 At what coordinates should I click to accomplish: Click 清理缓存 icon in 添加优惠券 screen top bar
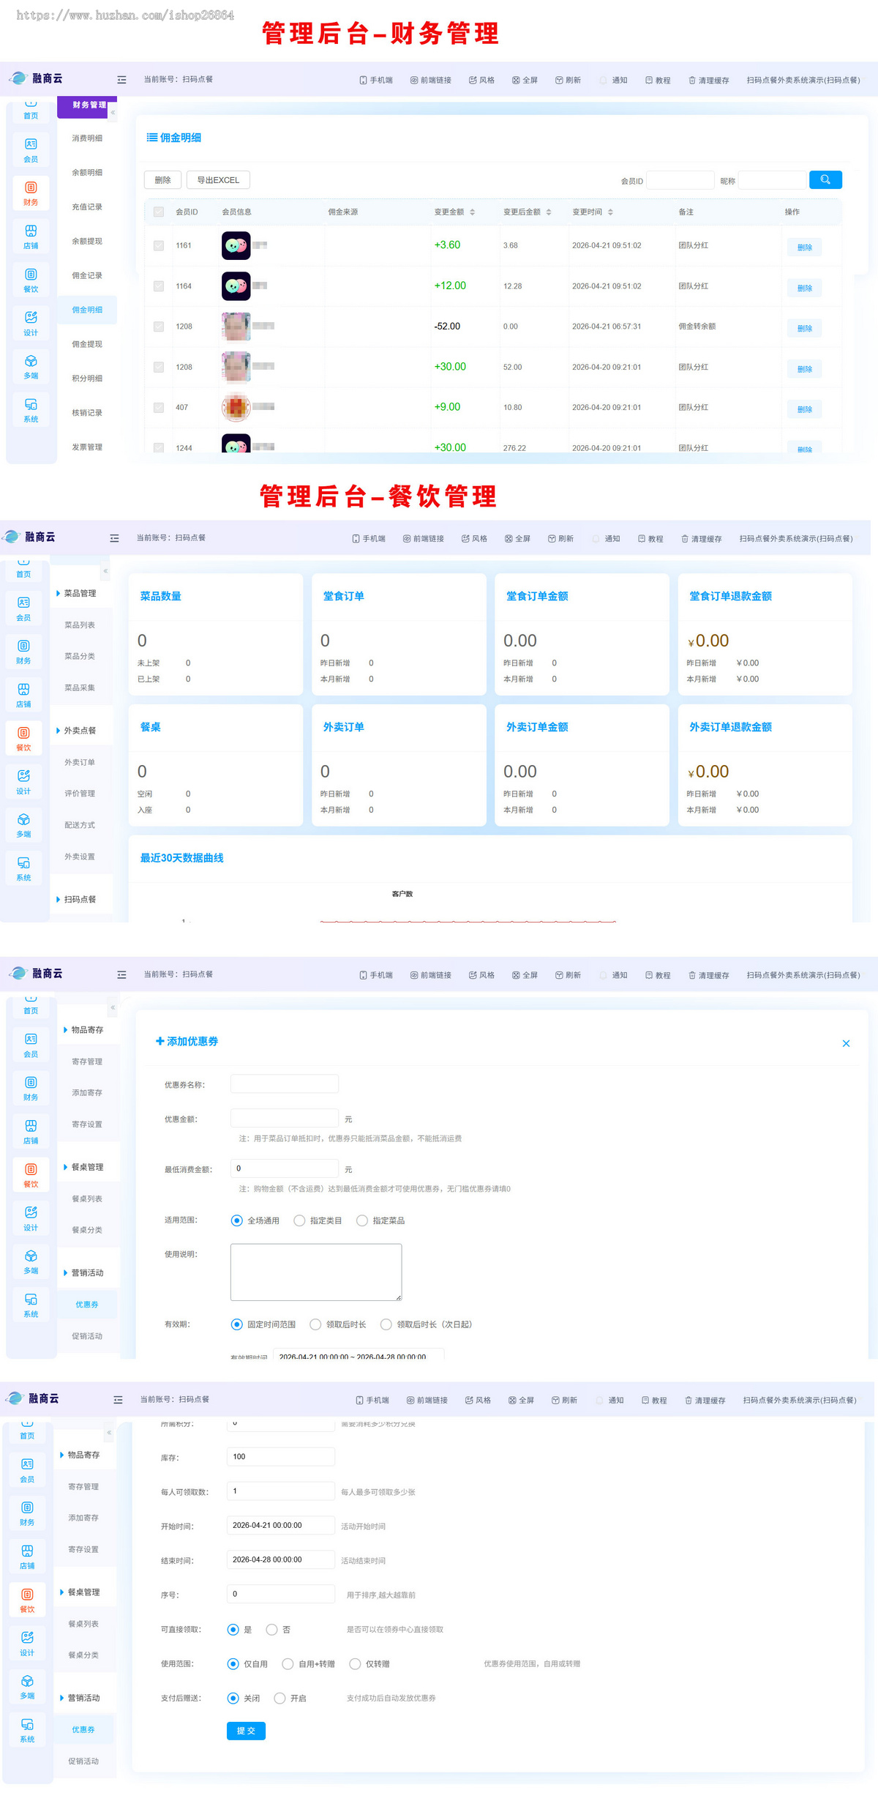pyautogui.click(x=692, y=975)
